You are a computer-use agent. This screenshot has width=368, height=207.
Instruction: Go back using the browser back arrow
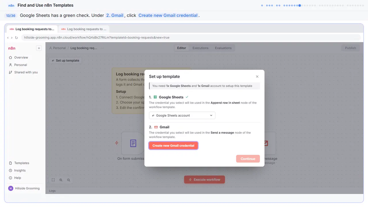(x=8, y=38)
